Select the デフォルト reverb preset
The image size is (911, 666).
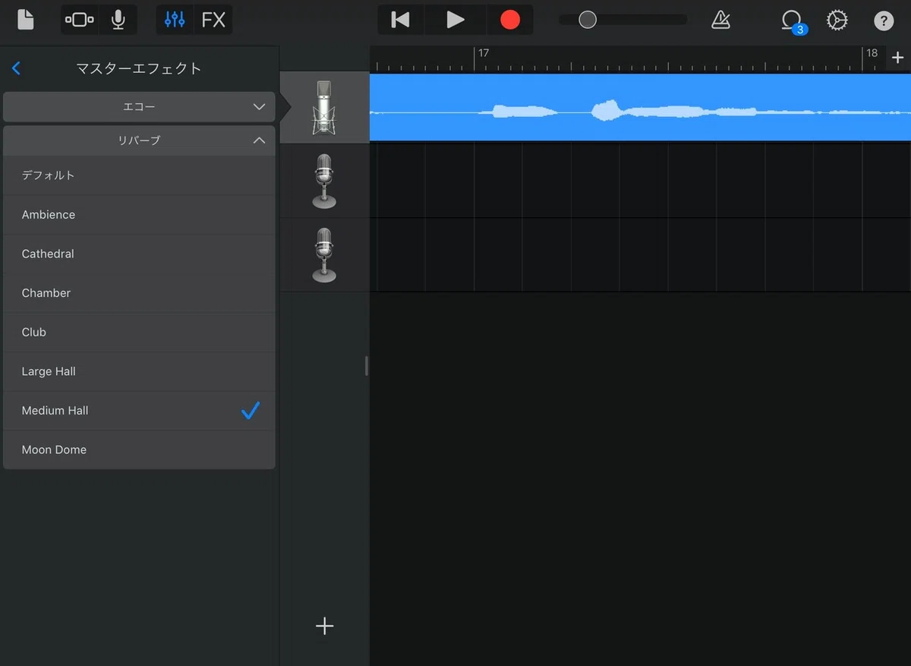point(139,175)
